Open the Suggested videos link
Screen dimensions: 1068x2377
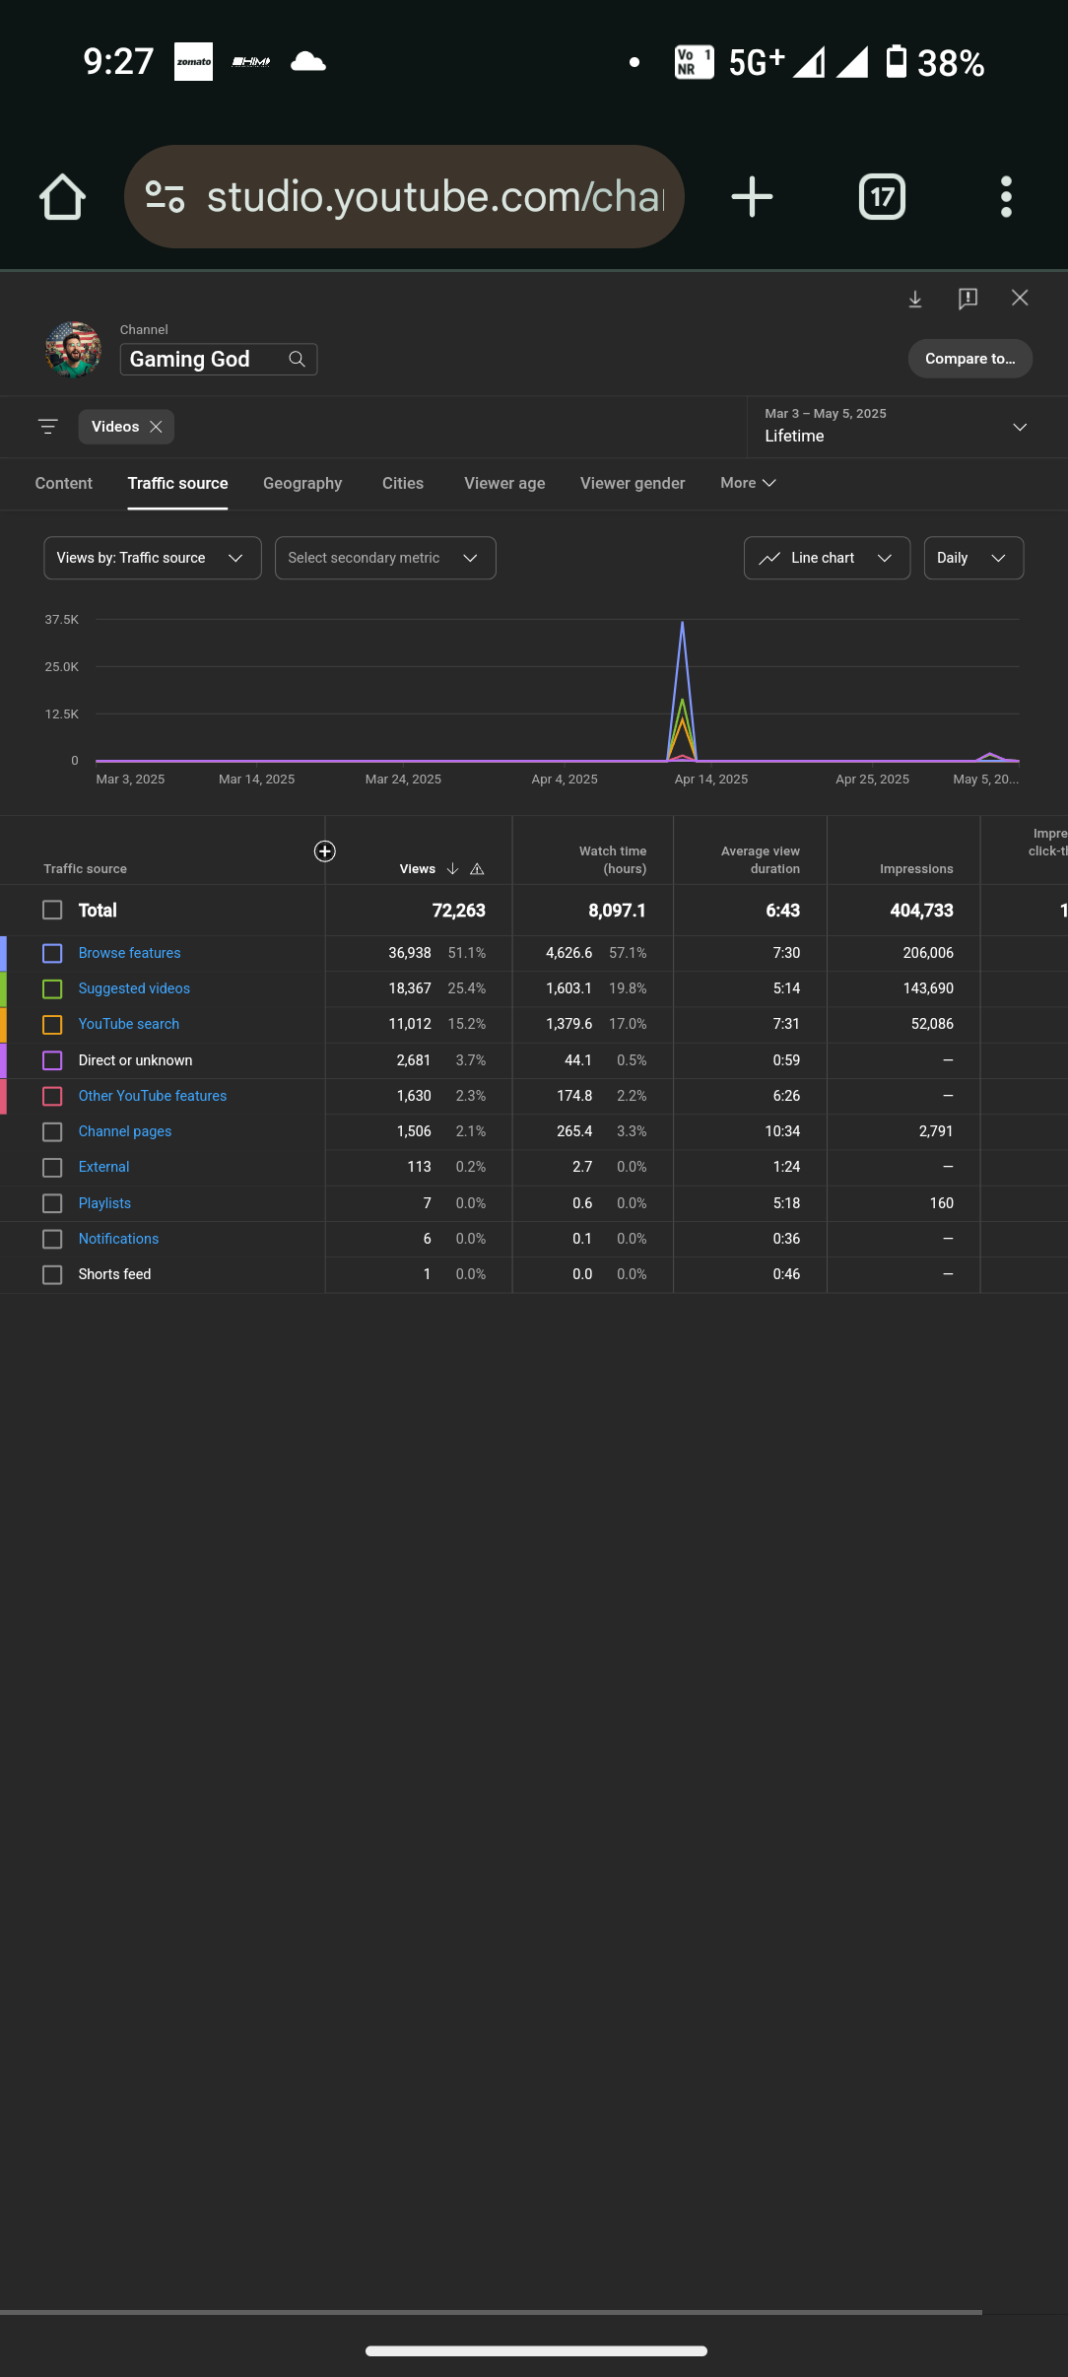(x=134, y=988)
